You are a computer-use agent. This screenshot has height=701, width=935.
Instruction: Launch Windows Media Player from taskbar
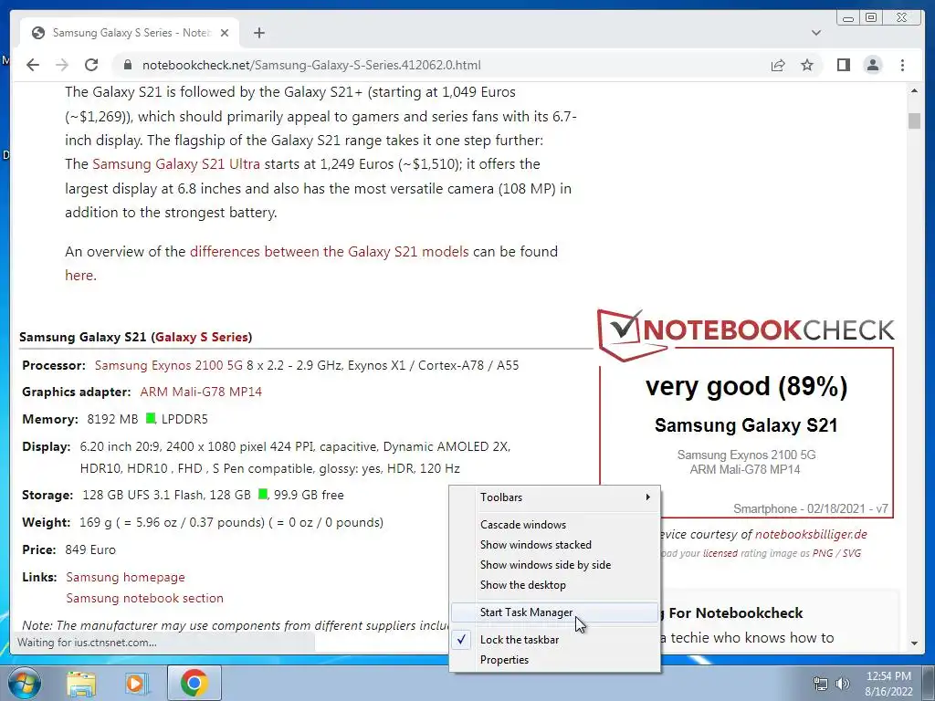click(x=137, y=683)
